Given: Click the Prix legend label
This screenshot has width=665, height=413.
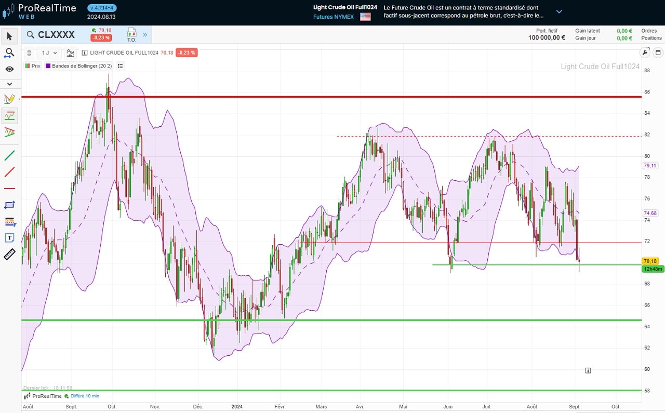Looking at the screenshot, I should pyautogui.click(x=32, y=66).
